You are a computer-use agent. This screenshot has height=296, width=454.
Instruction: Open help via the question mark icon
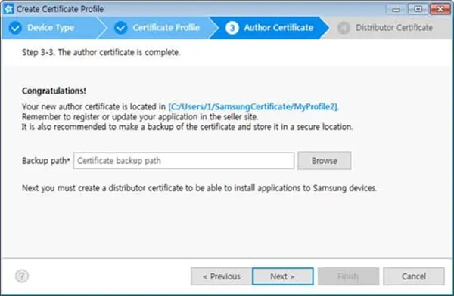tap(22, 276)
